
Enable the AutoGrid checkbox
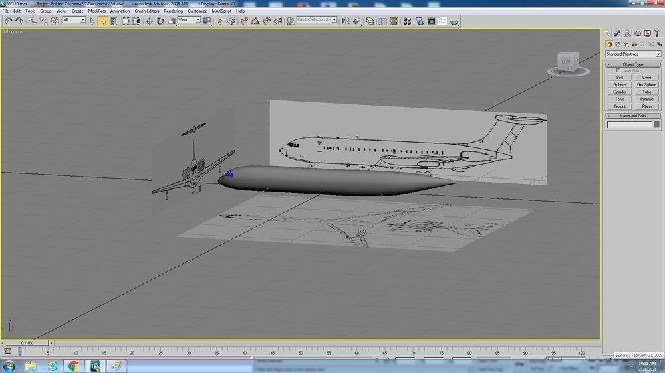click(618, 71)
